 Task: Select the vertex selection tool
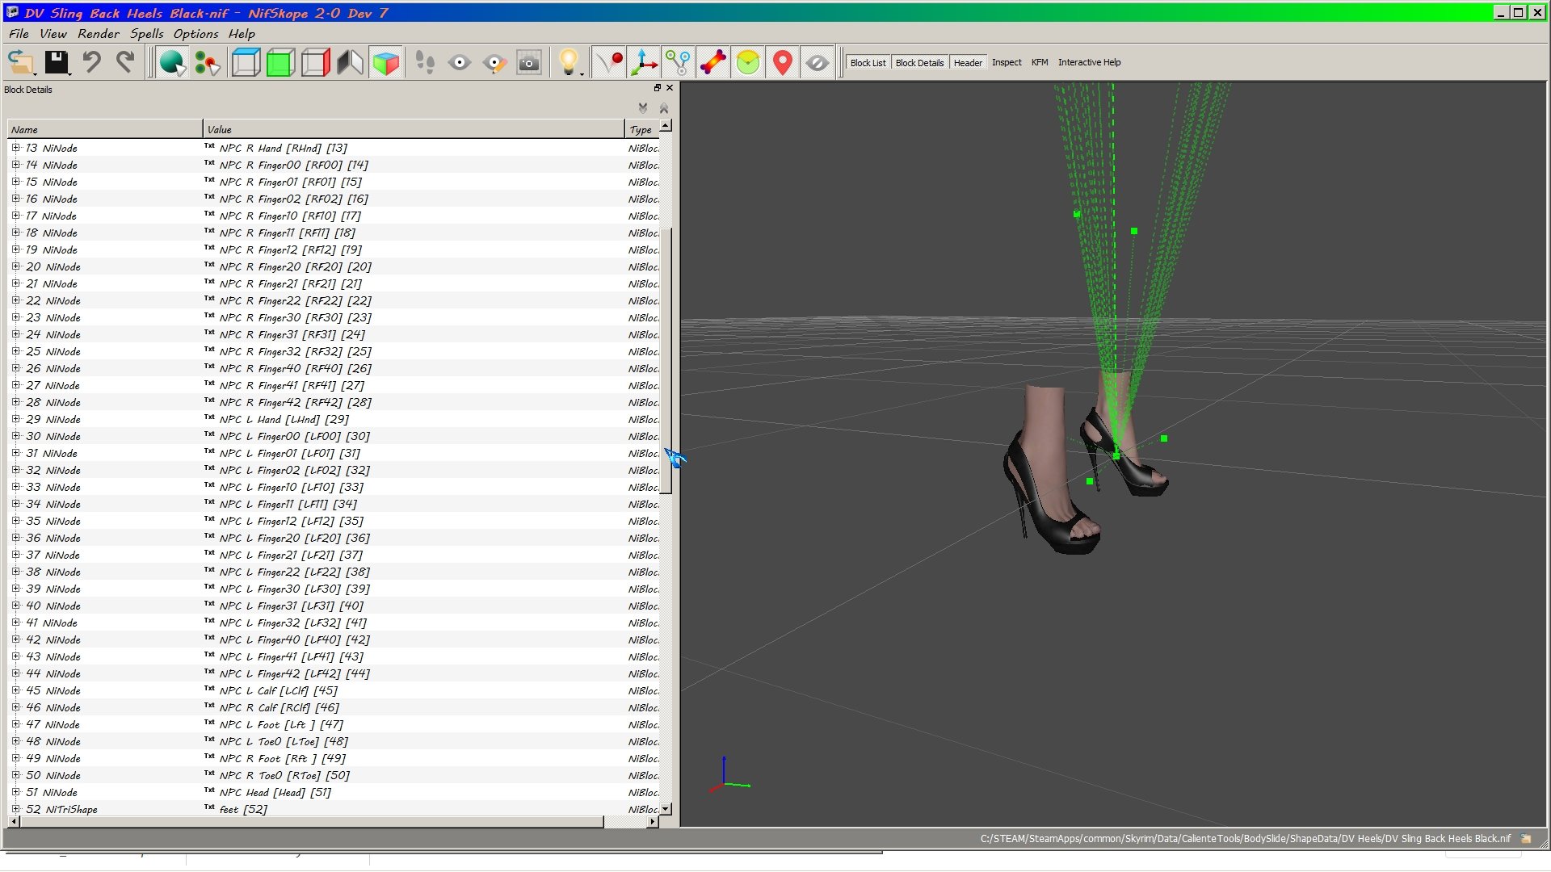[207, 62]
